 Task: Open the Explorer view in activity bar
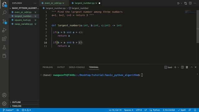pos(4,4)
